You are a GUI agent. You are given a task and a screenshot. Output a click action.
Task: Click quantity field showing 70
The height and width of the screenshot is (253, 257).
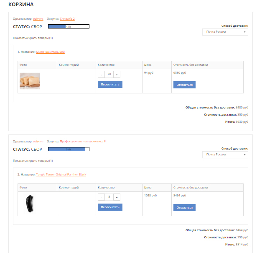click(x=109, y=74)
